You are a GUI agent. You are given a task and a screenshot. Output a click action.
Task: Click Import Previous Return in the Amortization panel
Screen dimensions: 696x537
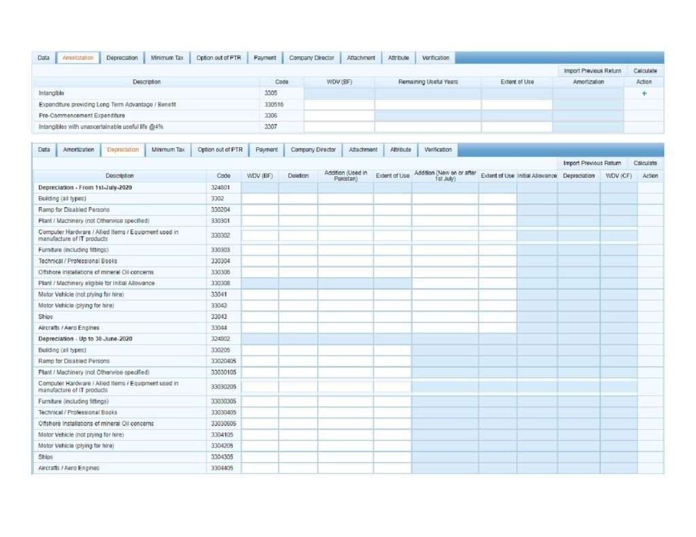(592, 71)
